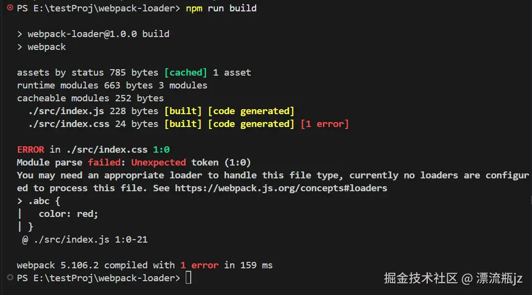Click the red 1 error in compiled summary
The height and width of the screenshot is (295, 532).
click(x=200, y=265)
